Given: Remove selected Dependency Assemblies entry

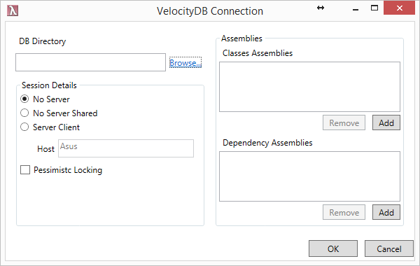Looking at the screenshot, I should (x=344, y=212).
